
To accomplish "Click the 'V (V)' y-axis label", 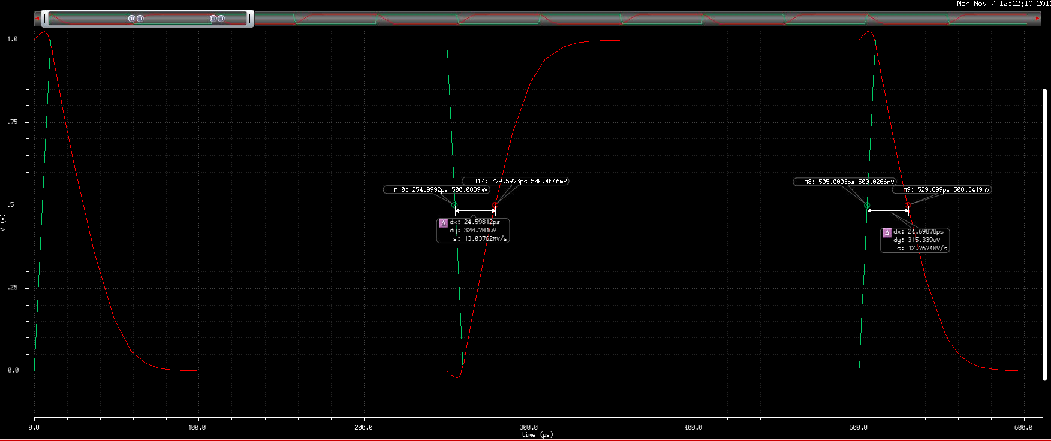I will pos(3,222).
